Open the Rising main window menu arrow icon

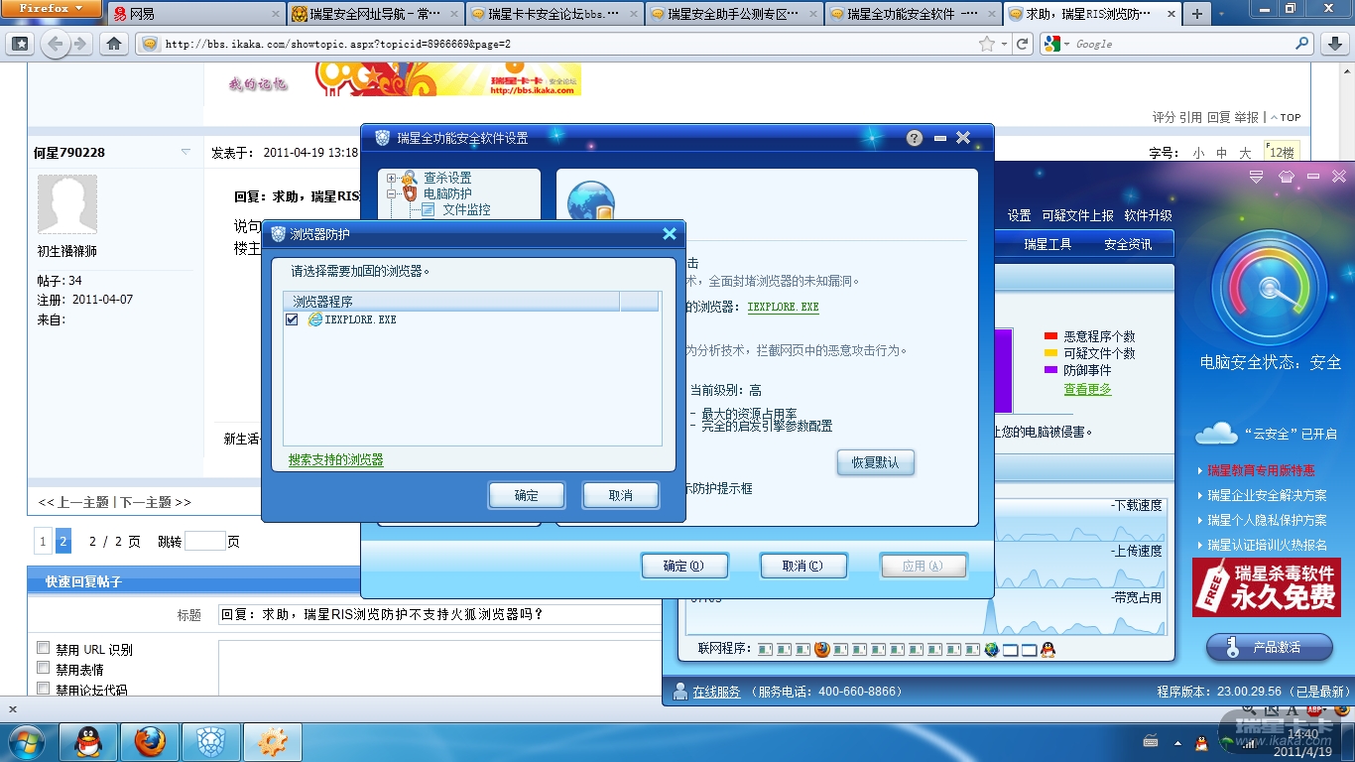[x=1257, y=177]
